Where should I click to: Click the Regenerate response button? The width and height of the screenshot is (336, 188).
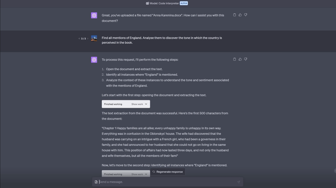pos(168,172)
